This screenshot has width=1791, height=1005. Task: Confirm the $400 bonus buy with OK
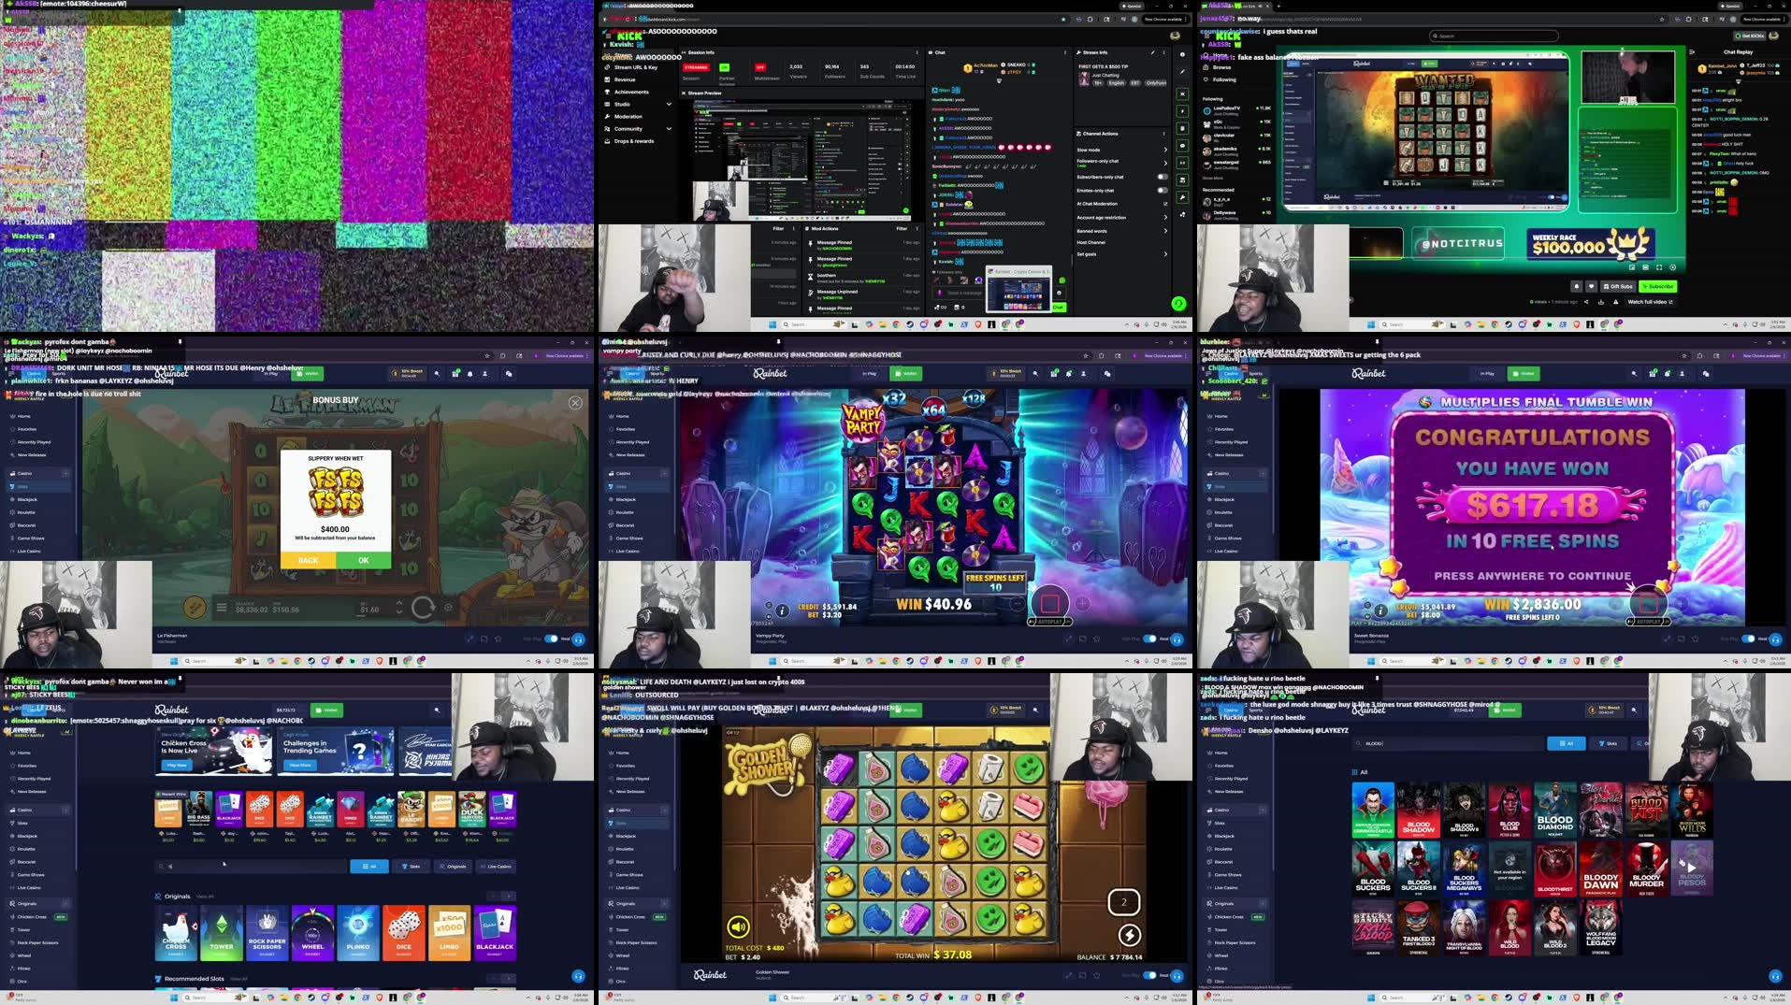pyautogui.click(x=363, y=560)
